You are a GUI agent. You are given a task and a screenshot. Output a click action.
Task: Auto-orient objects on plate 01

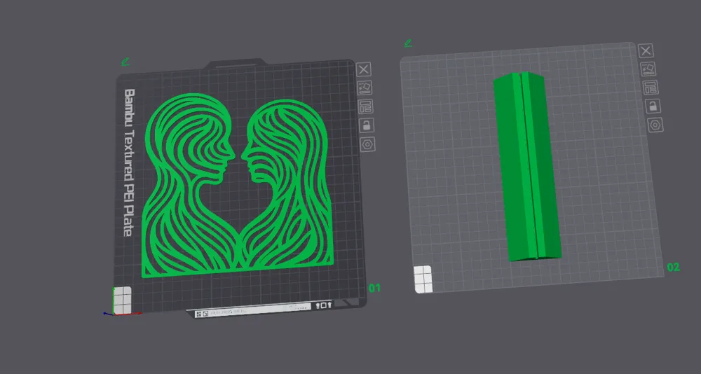coord(365,88)
